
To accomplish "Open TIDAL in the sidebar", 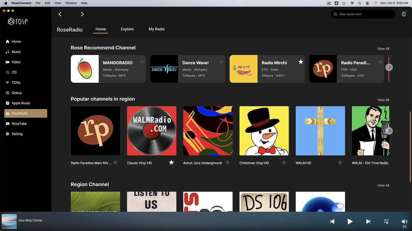I will point(16,82).
